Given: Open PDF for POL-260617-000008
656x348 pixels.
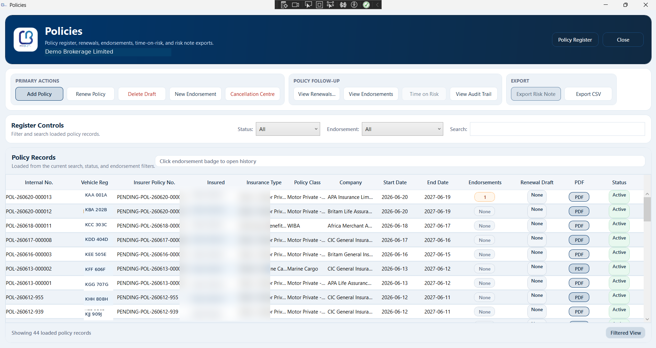Looking at the screenshot, I should [579, 240].
